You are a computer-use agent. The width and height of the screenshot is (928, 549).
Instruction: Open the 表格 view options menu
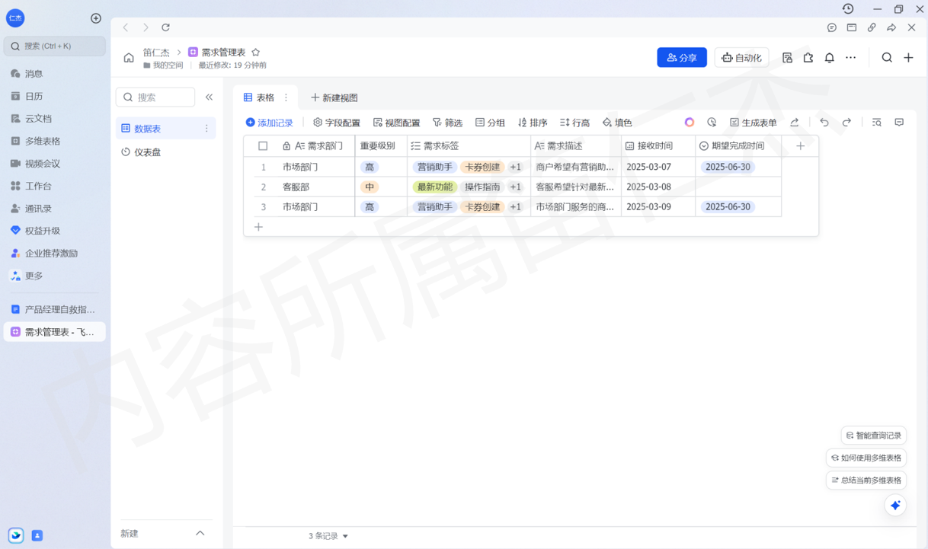(286, 97)
